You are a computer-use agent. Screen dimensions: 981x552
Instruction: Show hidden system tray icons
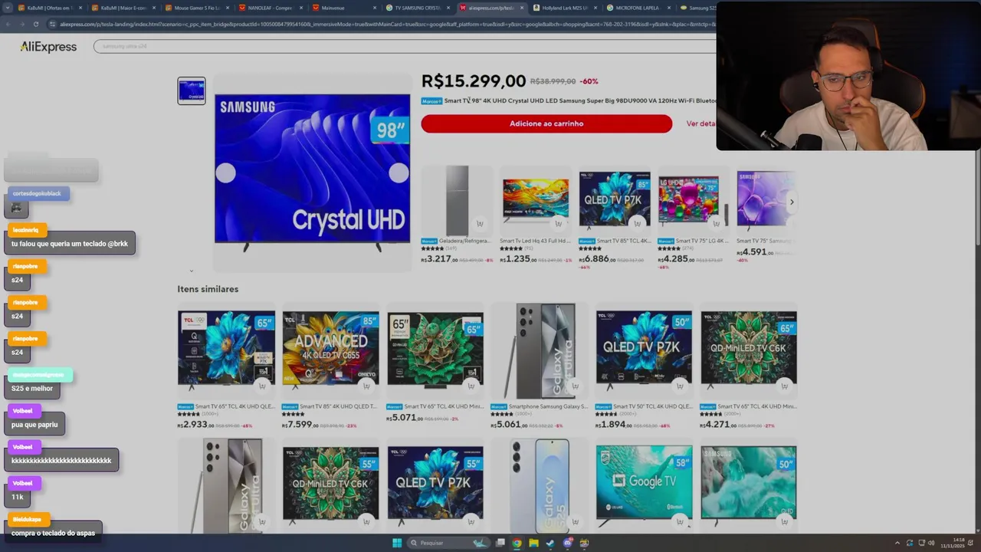click(897, 543)
